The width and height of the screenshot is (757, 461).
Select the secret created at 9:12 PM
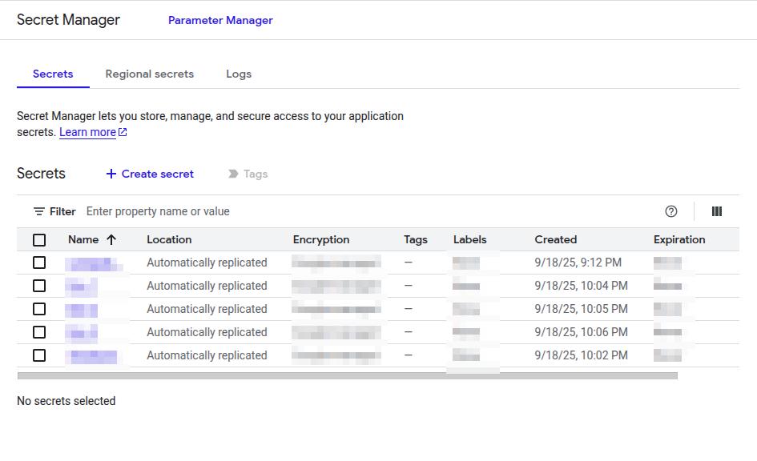[39, 263]
